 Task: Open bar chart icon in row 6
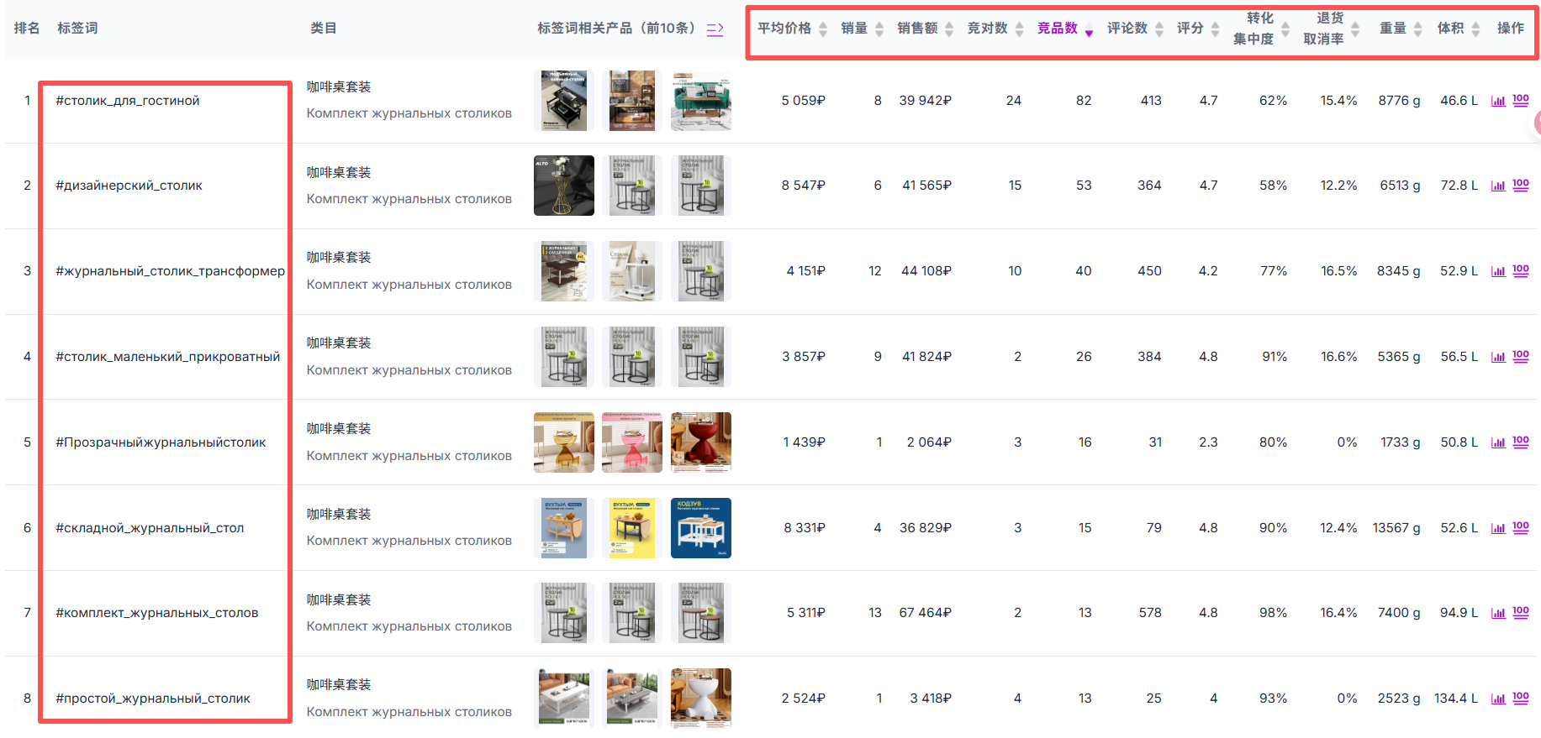click(1497, 528)
